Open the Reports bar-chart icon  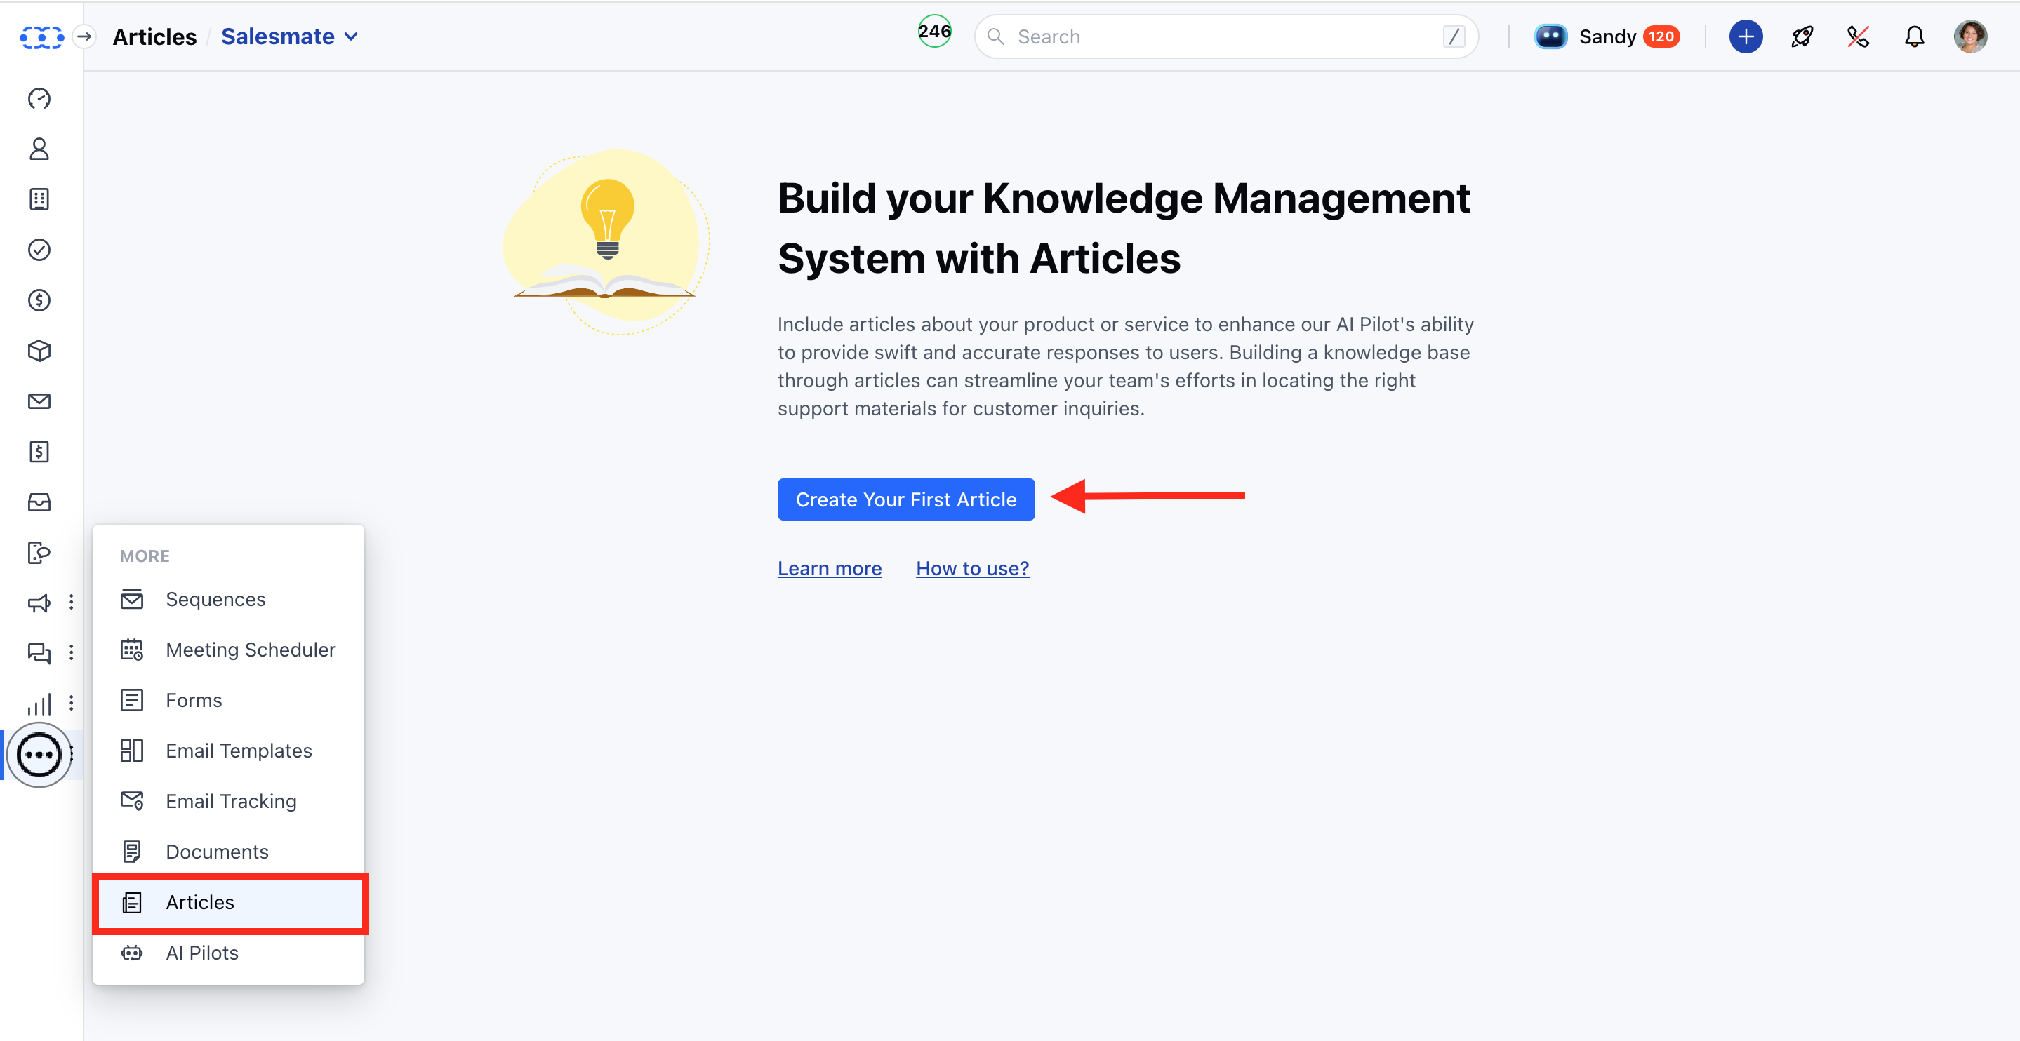(x=39, y=703)
